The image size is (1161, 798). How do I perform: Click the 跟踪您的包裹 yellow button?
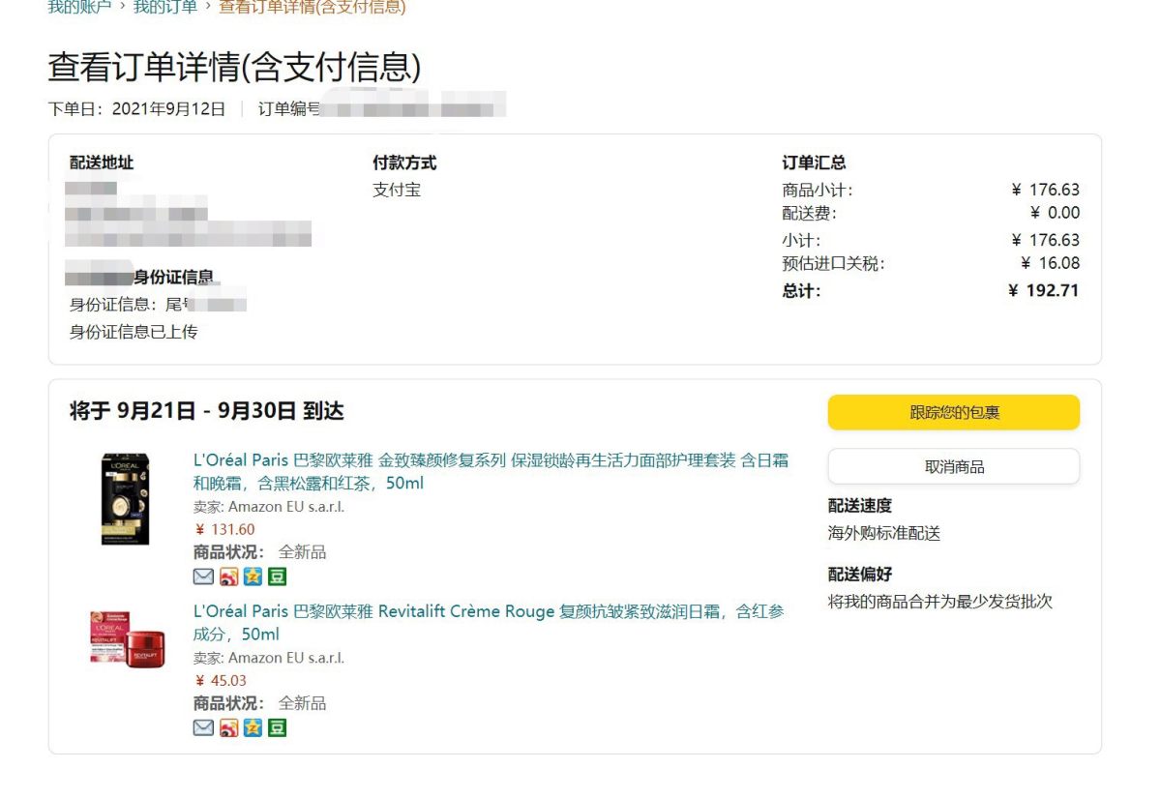(x=954, y=412)
